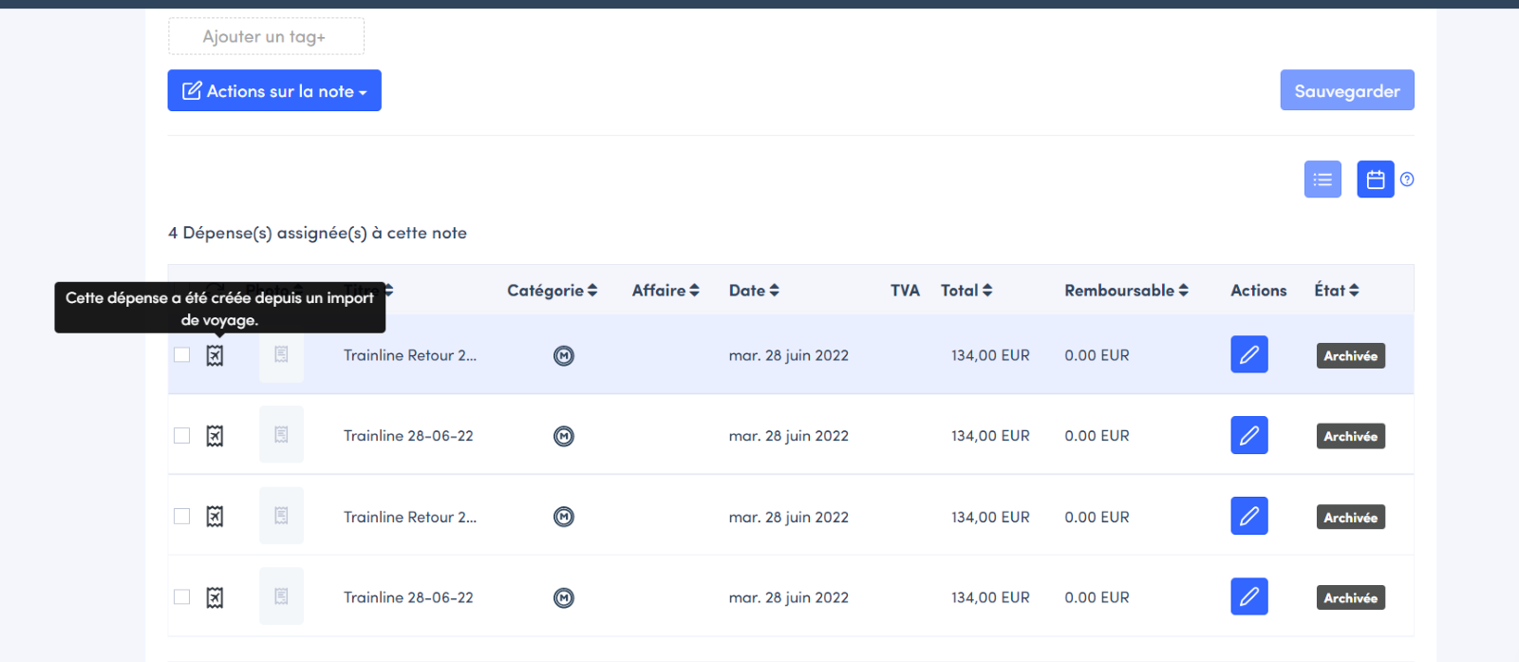Open photo thumbnail of second expense row
The width and height of the screenshot is (1519, 662).
click(x=281, y=434)
